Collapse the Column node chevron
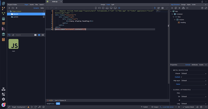Viewport: 208px width, 109px height. 175,20
